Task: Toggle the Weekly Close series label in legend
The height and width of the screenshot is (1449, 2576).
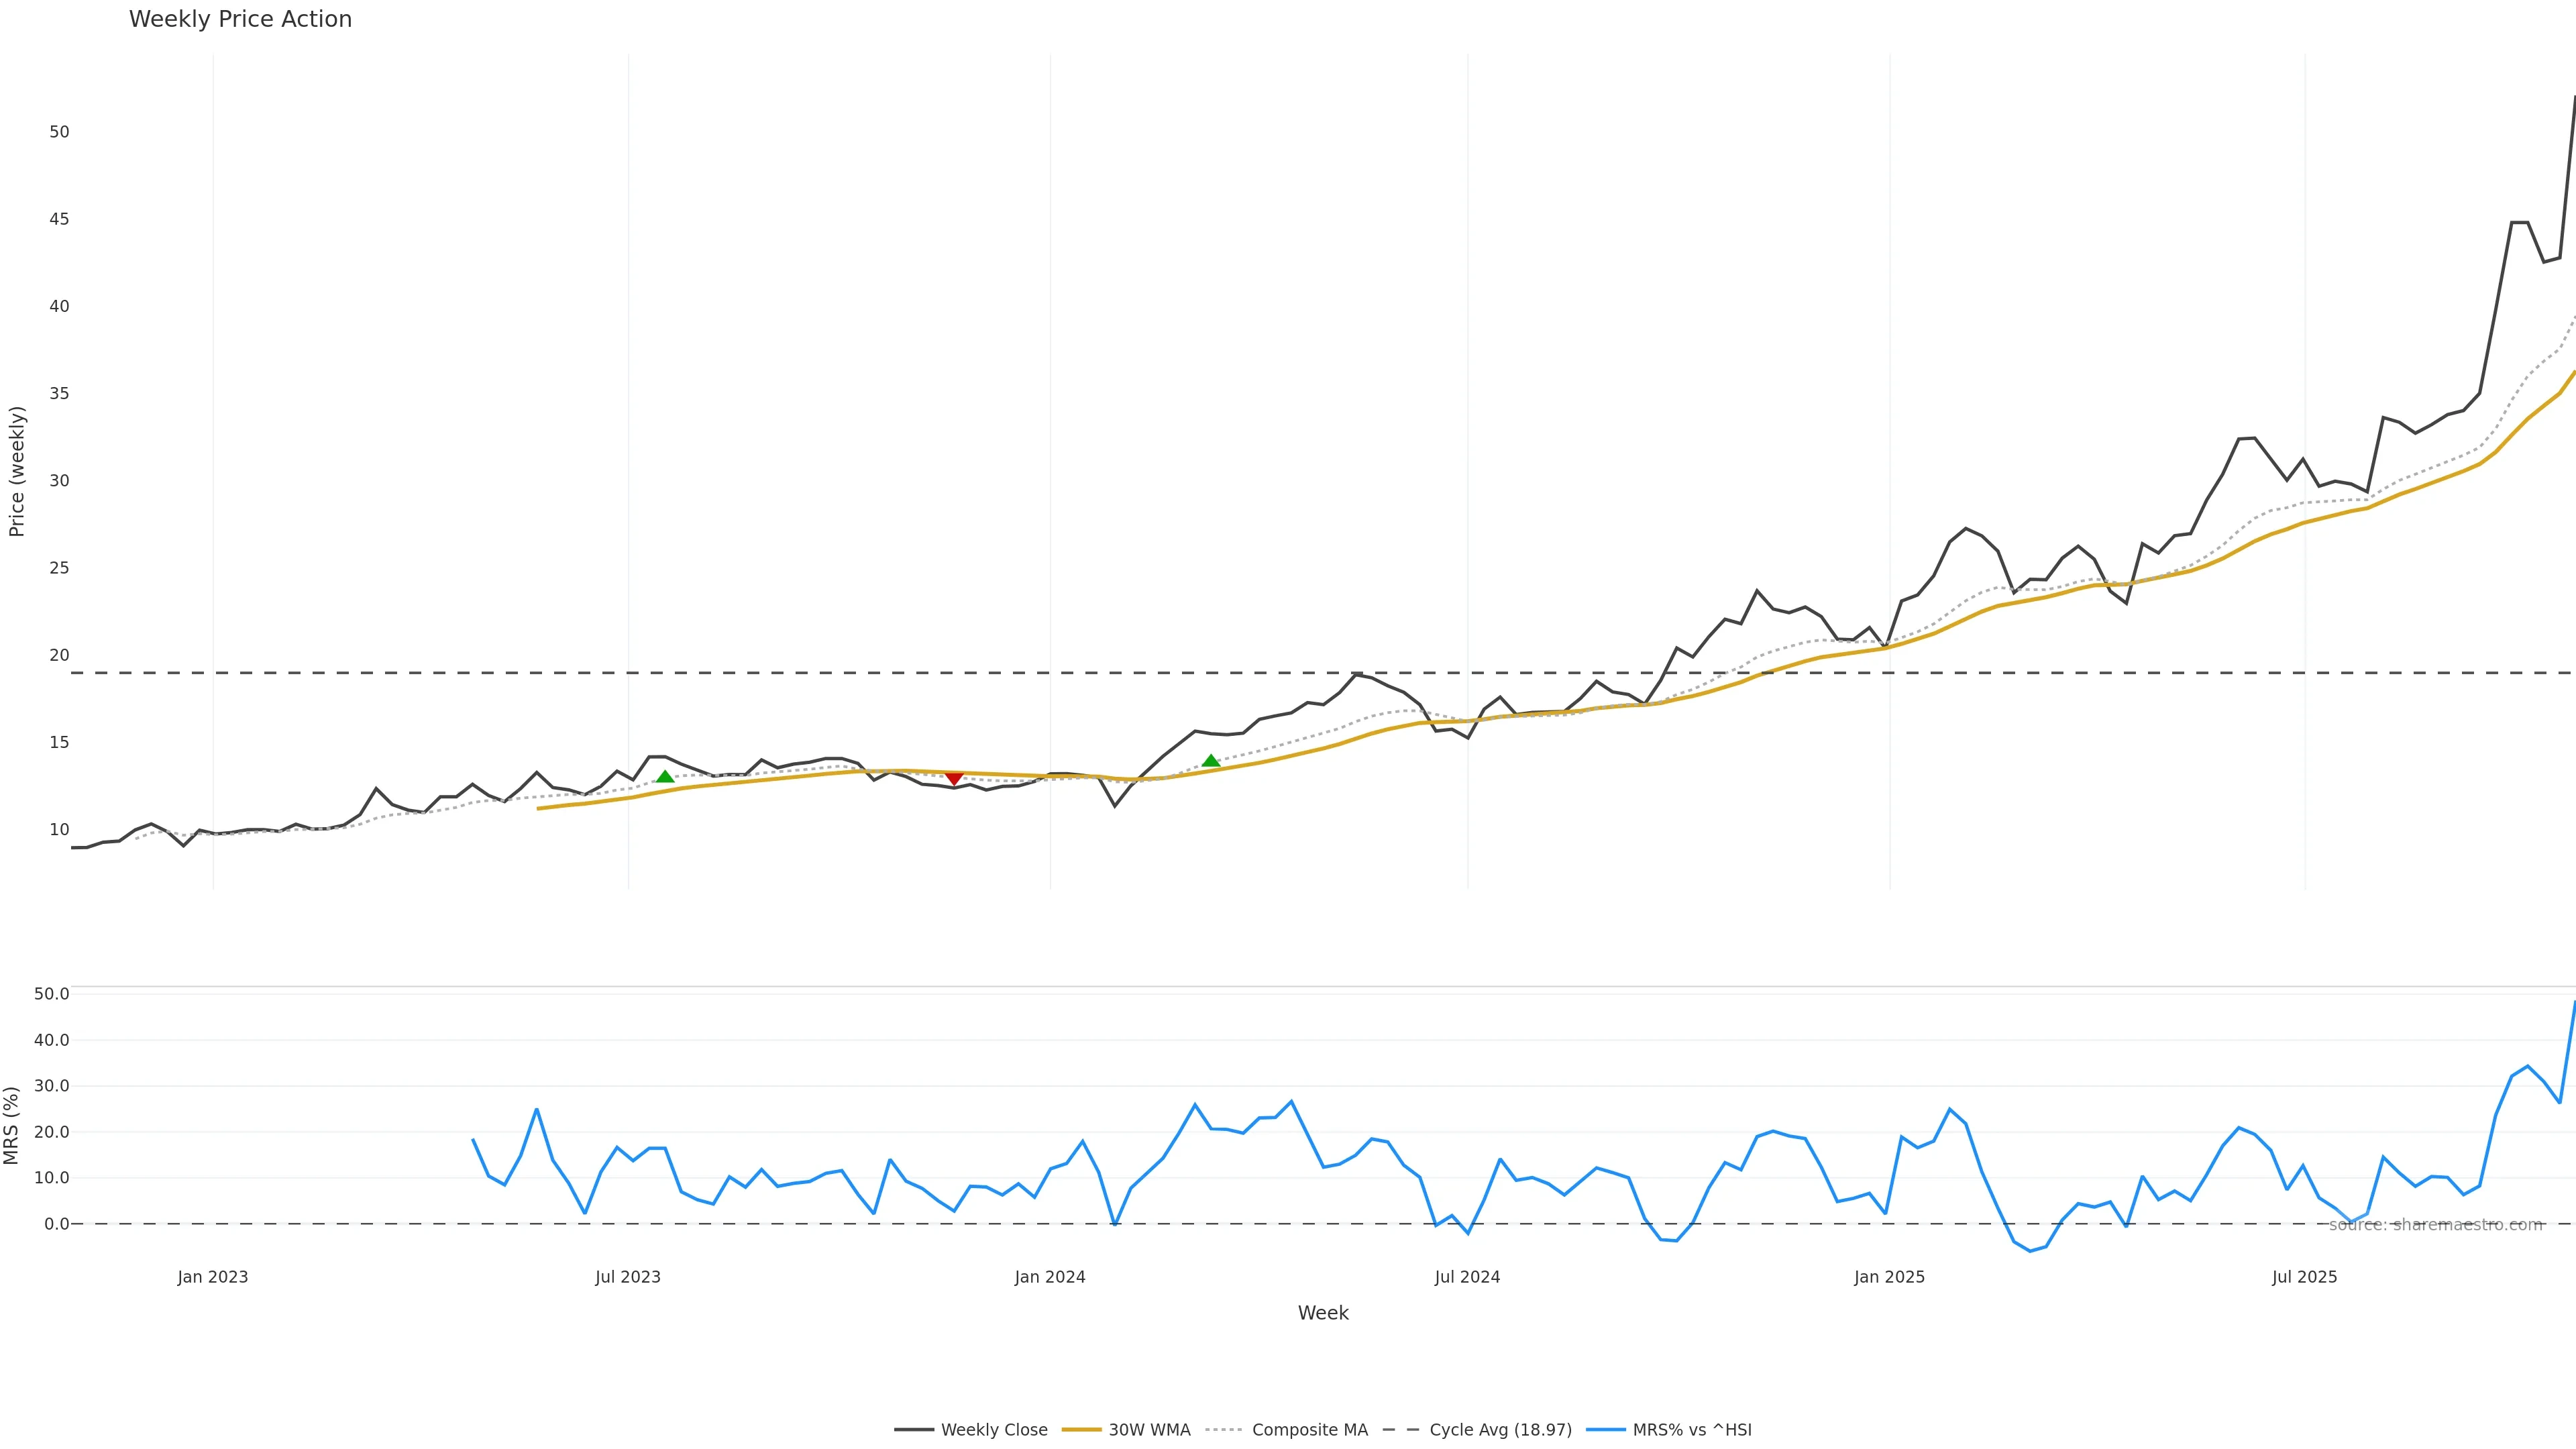Action: click(994, 1430)
